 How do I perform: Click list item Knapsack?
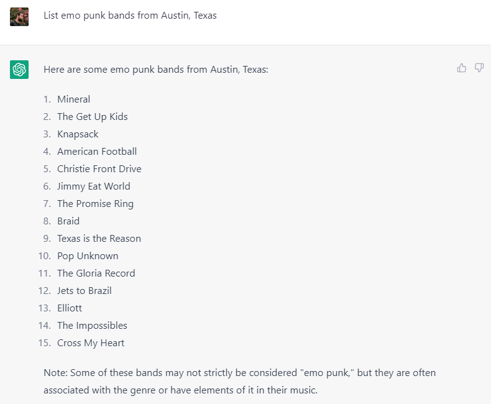pos(78,134)
